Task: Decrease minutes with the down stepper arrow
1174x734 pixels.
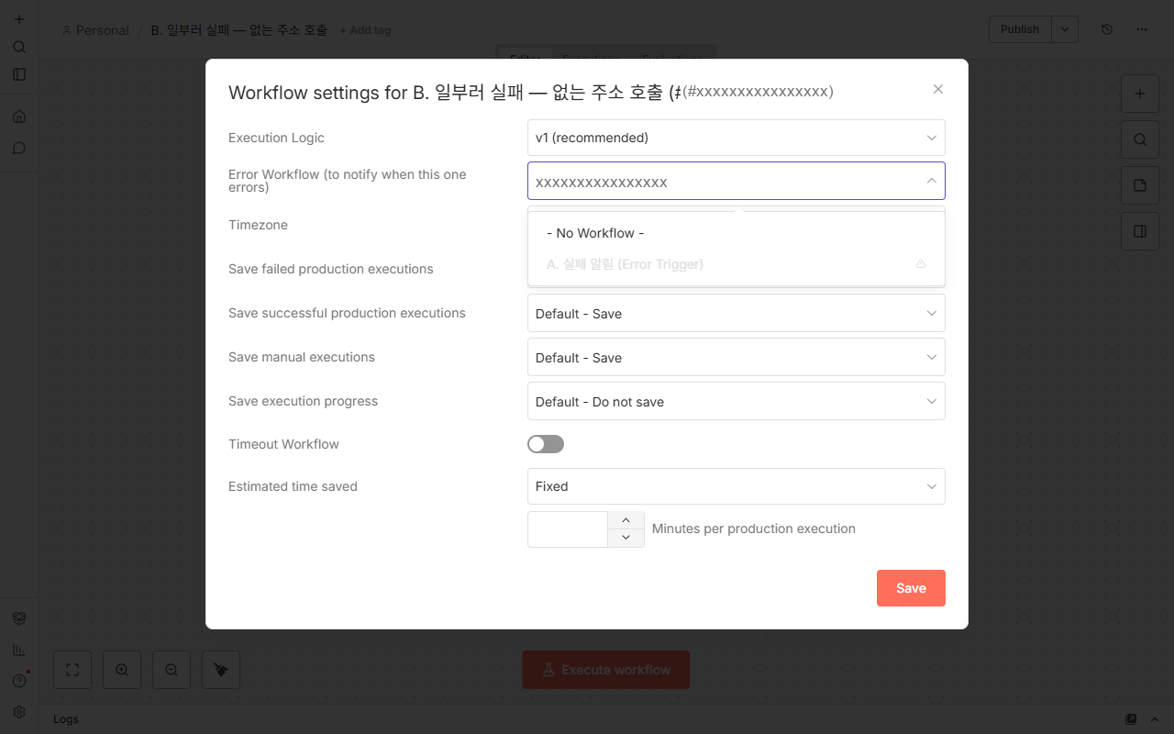Action: click(626, 538)
